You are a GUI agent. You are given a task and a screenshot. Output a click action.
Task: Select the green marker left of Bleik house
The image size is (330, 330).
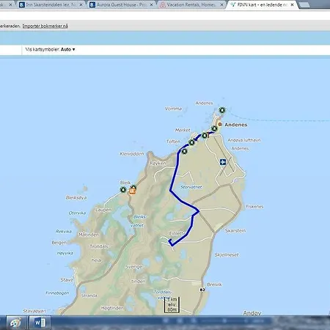123,189
